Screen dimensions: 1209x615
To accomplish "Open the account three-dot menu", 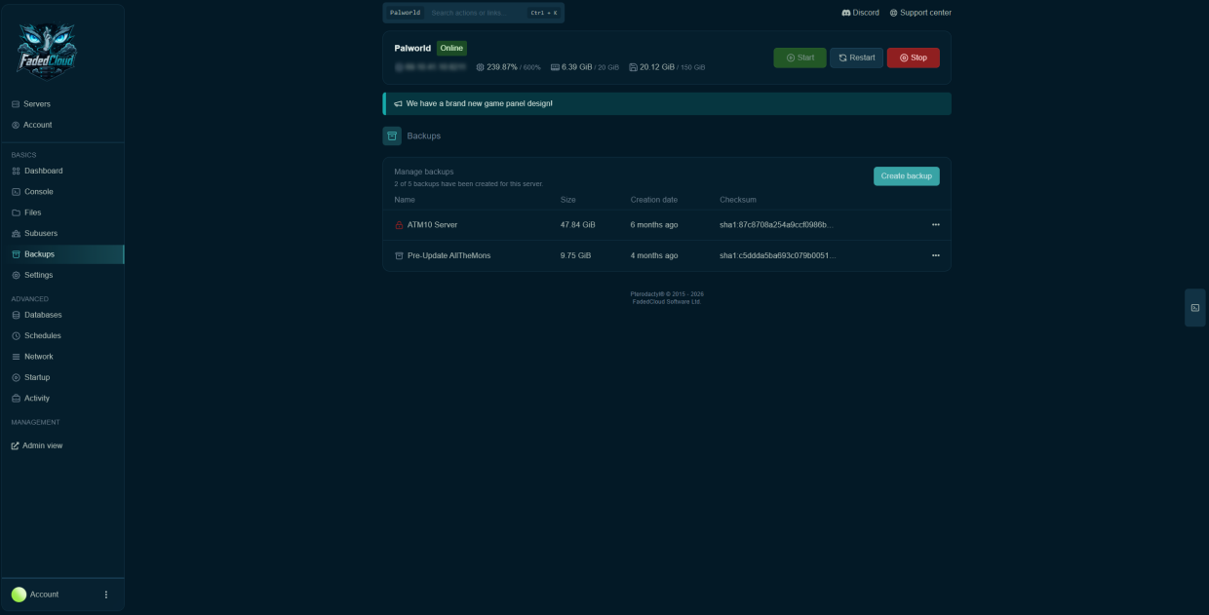I will [x=106, y=595].
